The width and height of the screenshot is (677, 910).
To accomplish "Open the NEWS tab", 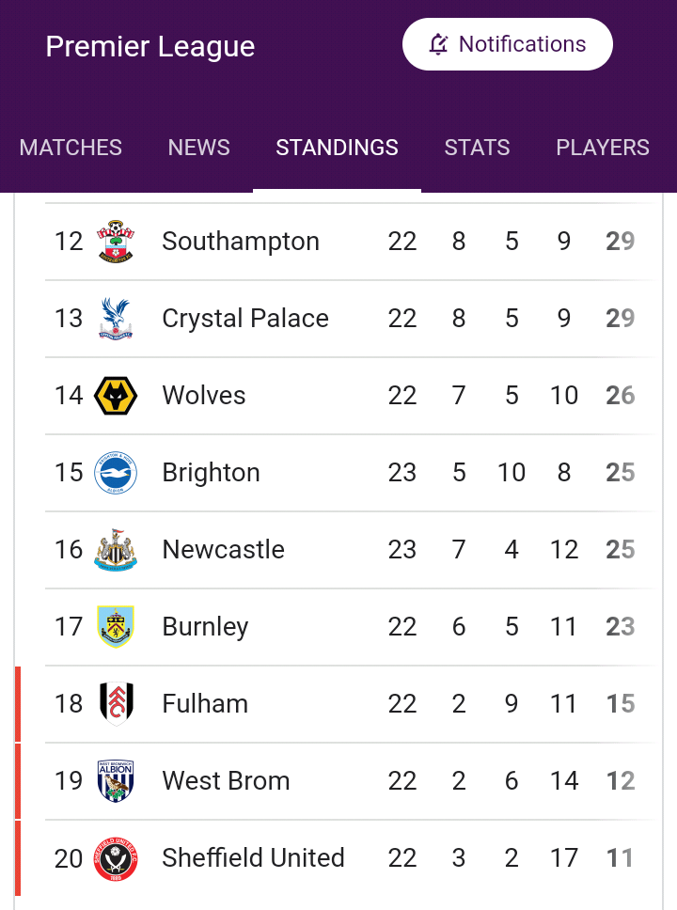I will [x=199, y=148].
